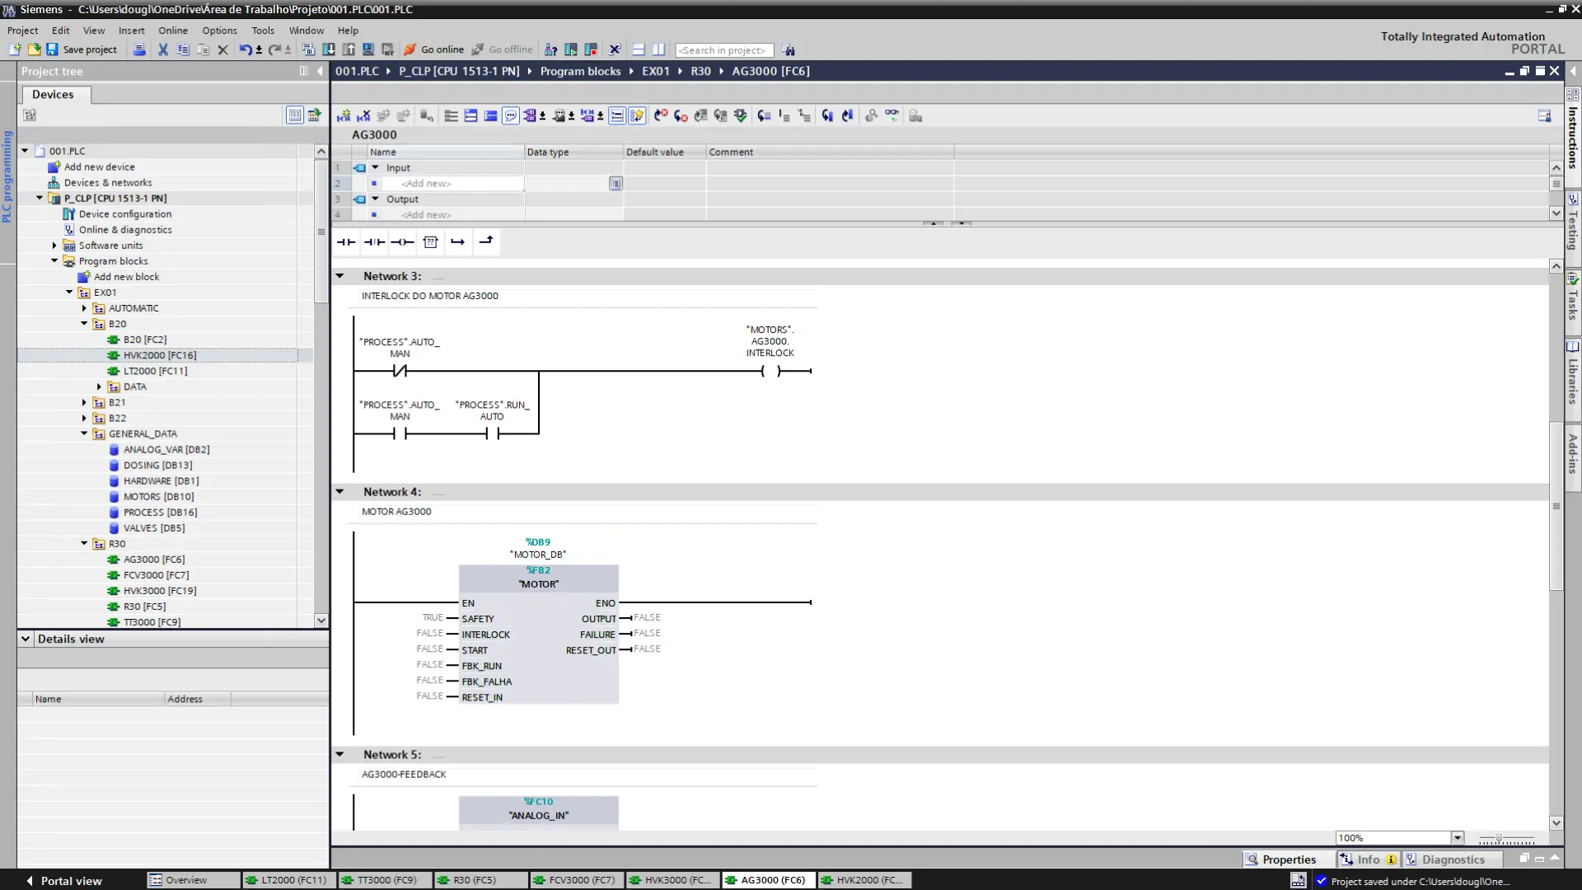Viewport: 1582px width, 890px height.
Task: Expand the AUTOMATIC folder in the project tree
Action: [83, 307]
